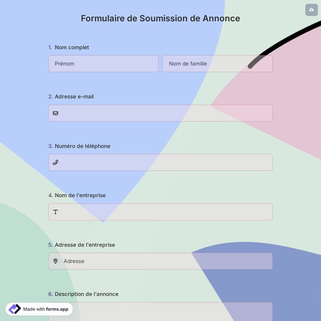Focus the Numéro de téléphone input
This screenshot has height=321, width=321.
point(165,163)
